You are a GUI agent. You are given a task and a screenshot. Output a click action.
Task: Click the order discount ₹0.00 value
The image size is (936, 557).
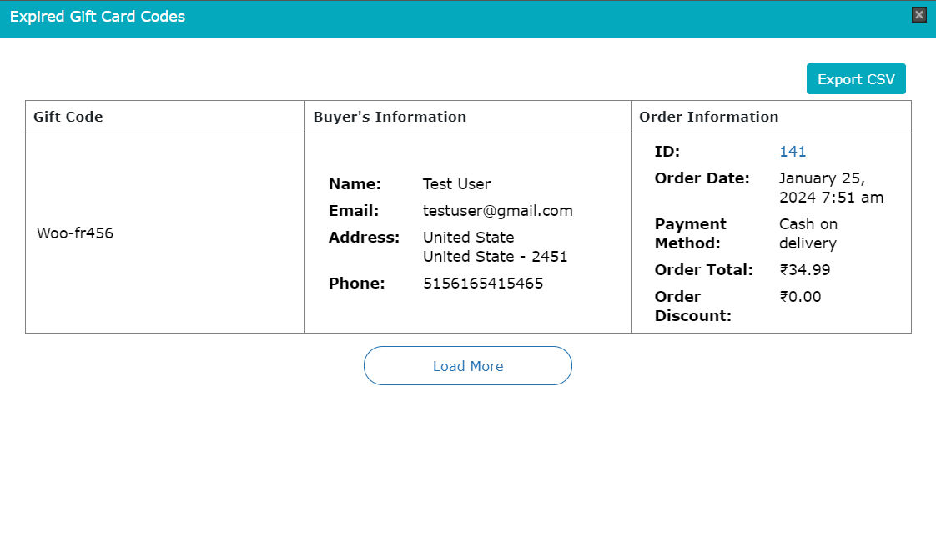point(800,297)
